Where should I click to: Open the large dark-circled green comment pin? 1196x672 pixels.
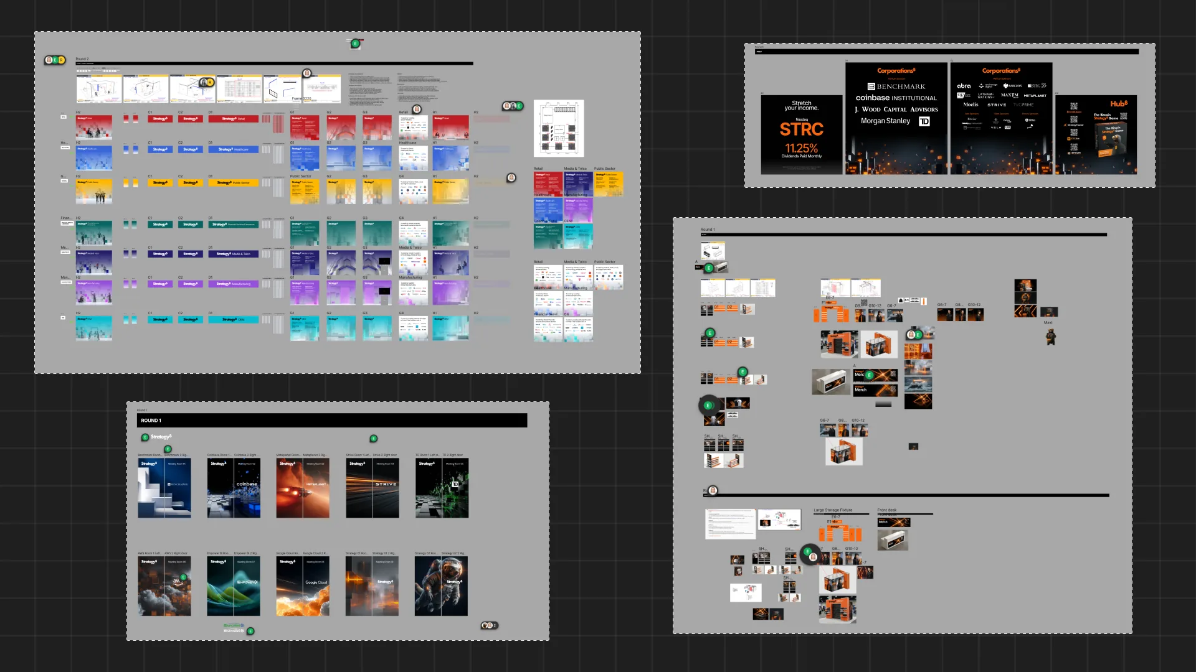tap(708, 406)
